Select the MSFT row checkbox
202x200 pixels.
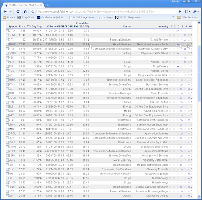tap(7, 151)
